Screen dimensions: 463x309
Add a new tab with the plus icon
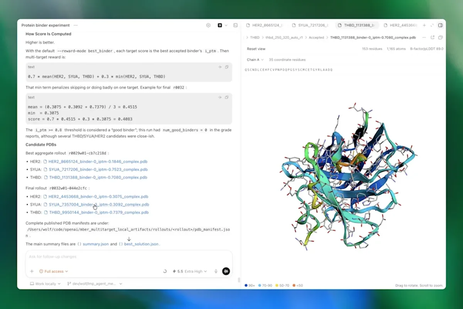coord(424,25)
